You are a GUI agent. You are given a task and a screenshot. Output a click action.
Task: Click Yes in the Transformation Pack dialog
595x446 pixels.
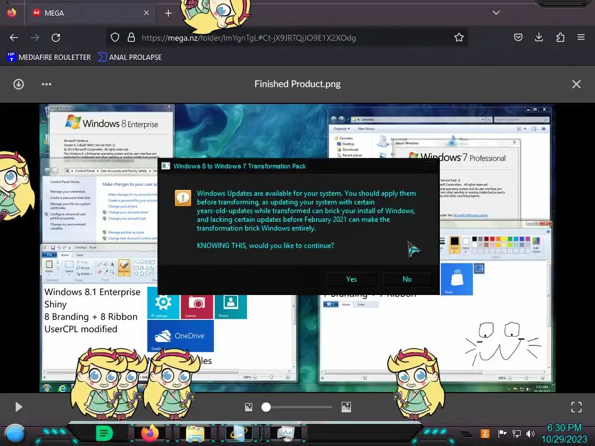tap(352, 279)
